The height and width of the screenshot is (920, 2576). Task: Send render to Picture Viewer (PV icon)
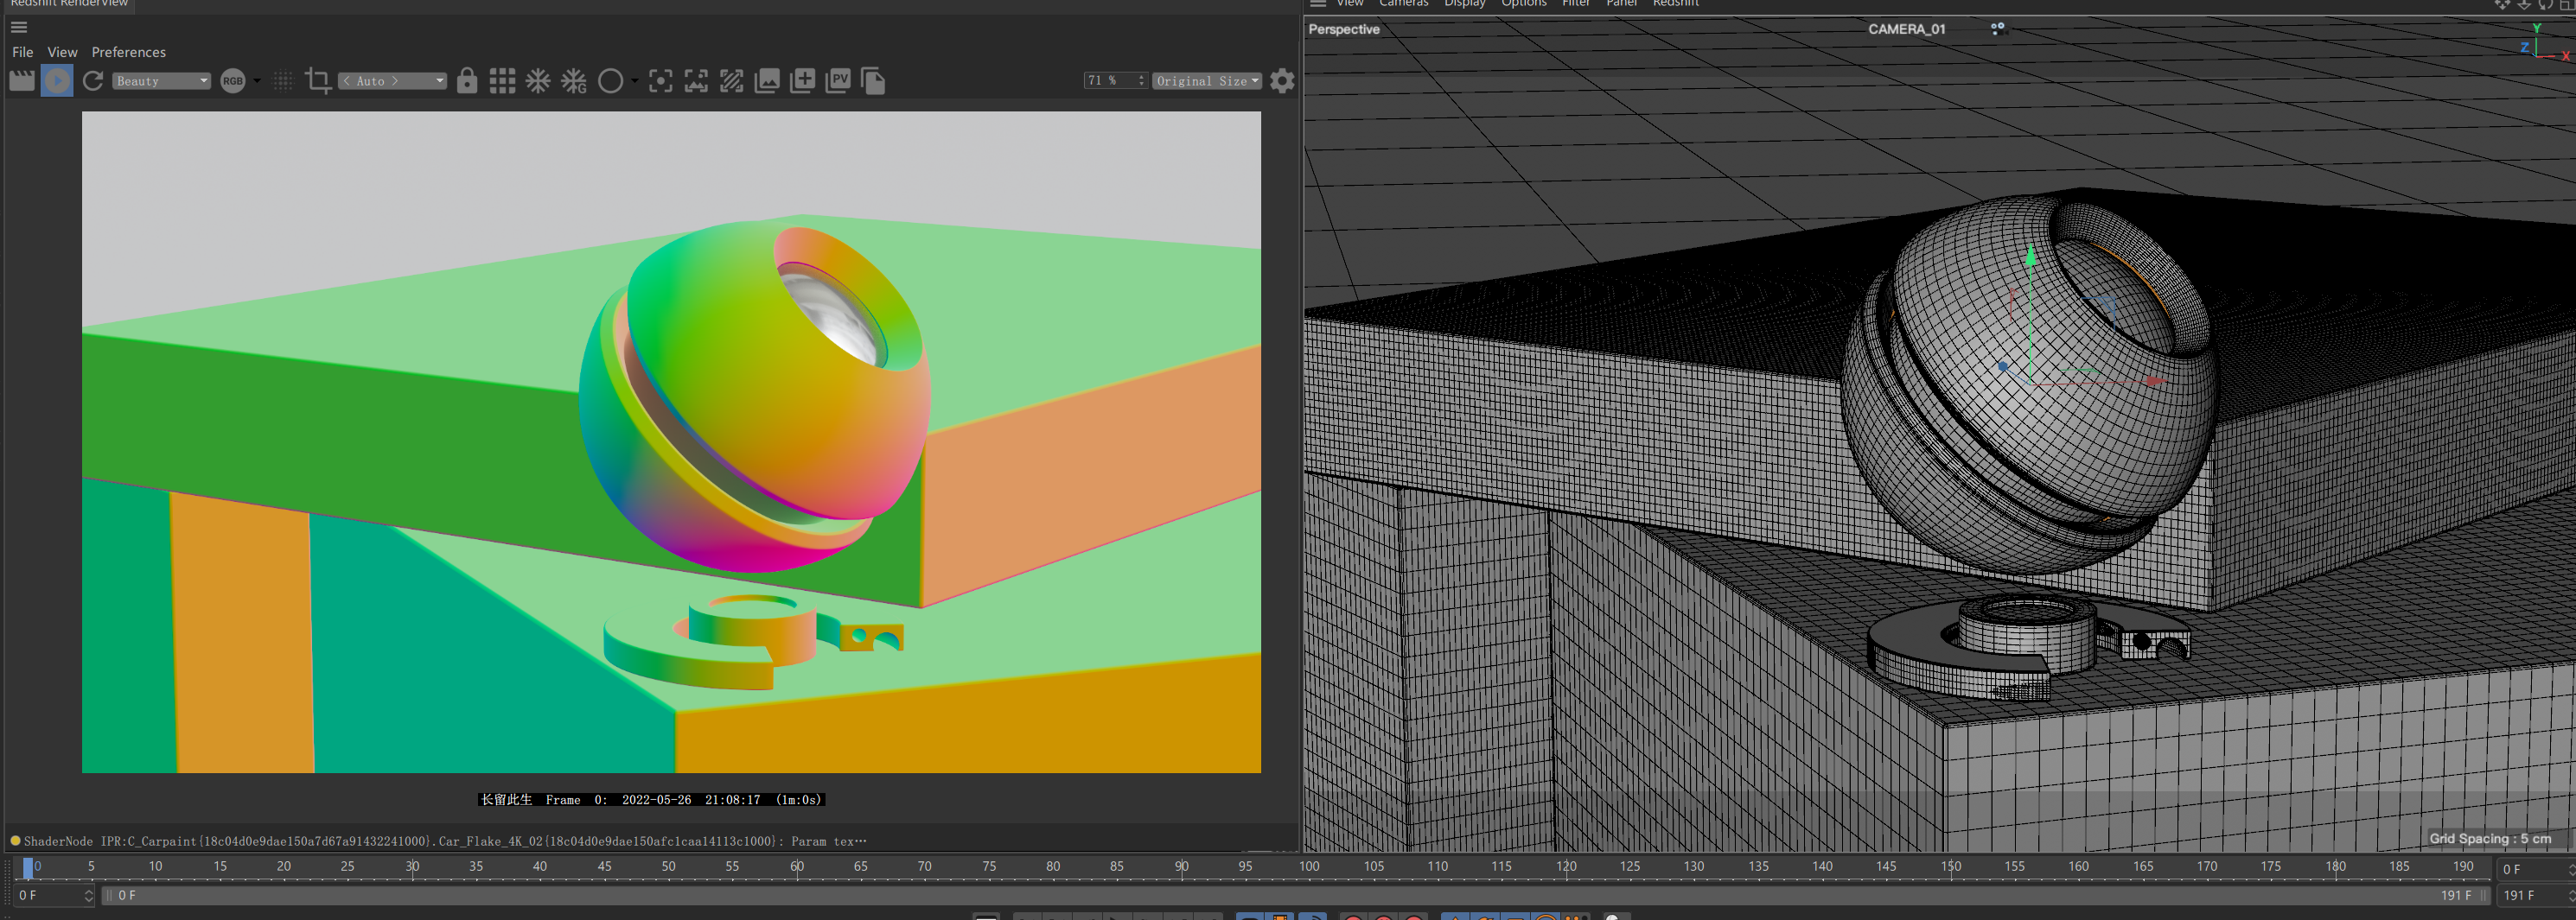click(838, 81)
